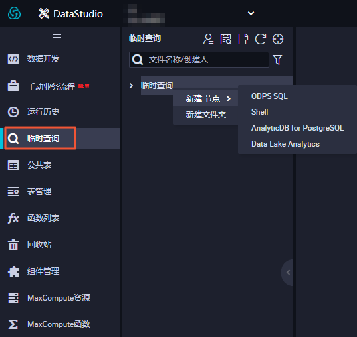Select ODPS SQL node type
Image resolution: width=357 pixels, height=337 pixels.
click(x=269, y=96)
